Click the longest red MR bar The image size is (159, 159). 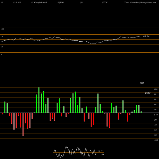pyautogui.click(x=23, y=124)
